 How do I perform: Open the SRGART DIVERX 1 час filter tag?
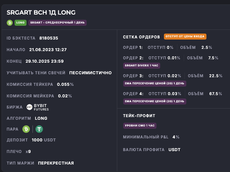click(x=142, y=65)
